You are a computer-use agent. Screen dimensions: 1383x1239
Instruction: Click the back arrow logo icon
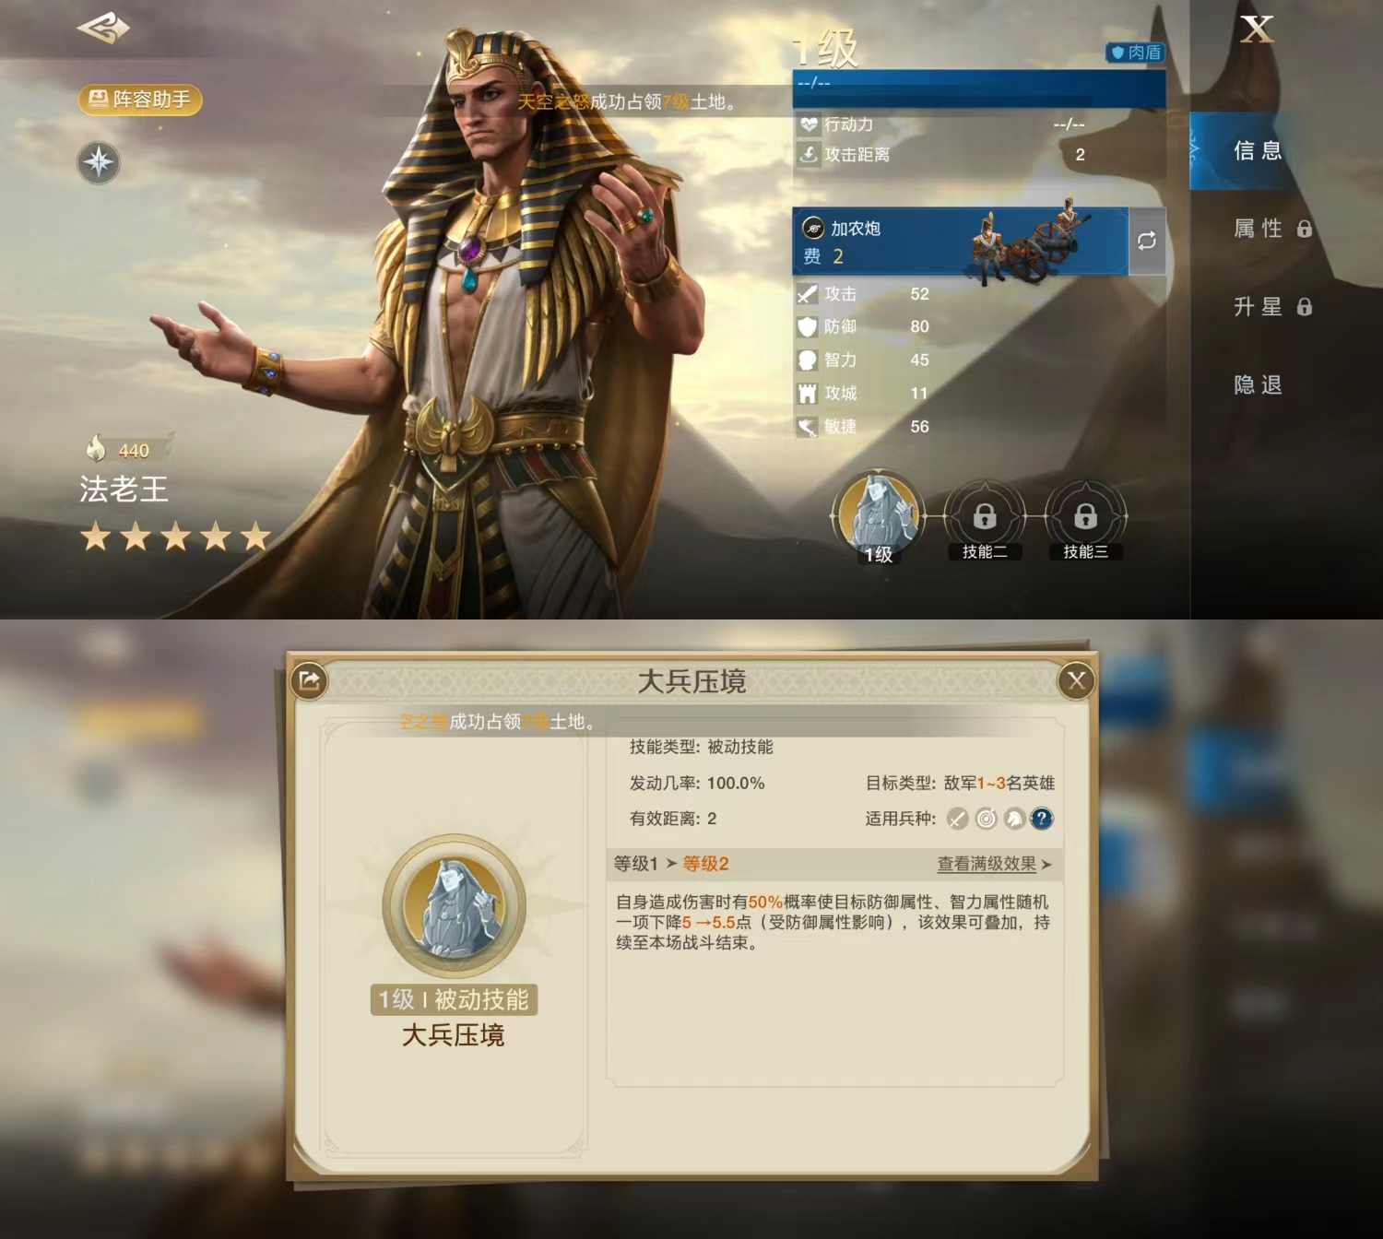click(103, 28)
